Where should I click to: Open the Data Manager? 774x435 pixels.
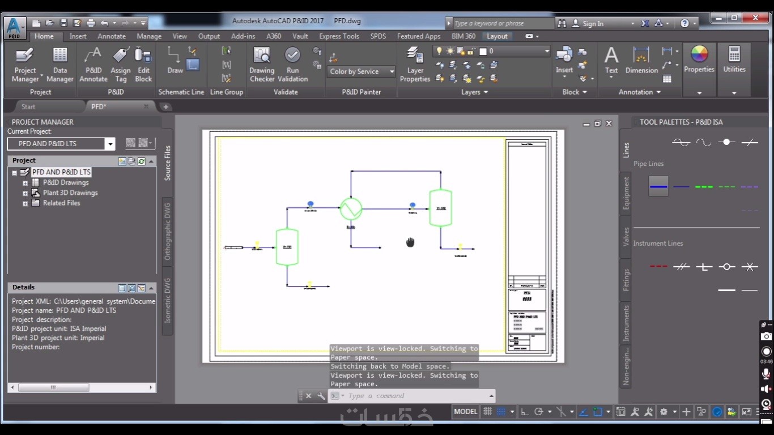[59, 65]
